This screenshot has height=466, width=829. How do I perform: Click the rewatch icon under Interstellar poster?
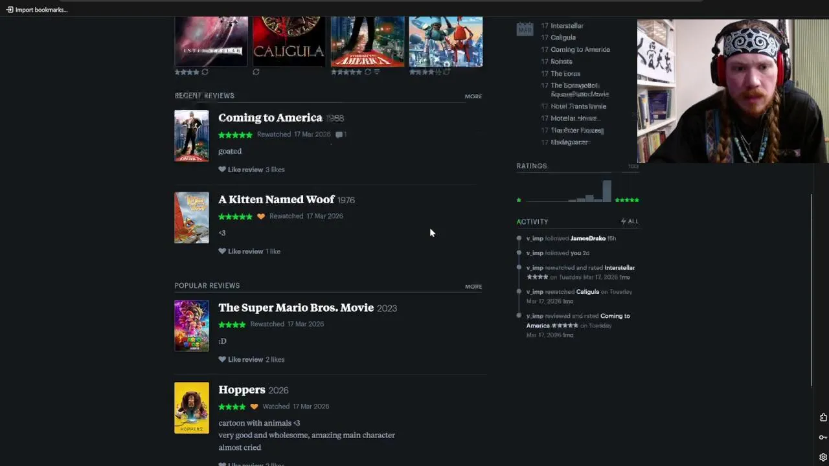pos(205,72)
